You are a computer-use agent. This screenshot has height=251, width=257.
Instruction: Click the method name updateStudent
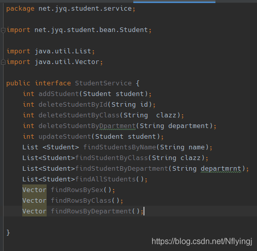click(65, 137)
